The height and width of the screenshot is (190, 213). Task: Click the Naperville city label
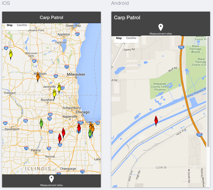point(70,116)
